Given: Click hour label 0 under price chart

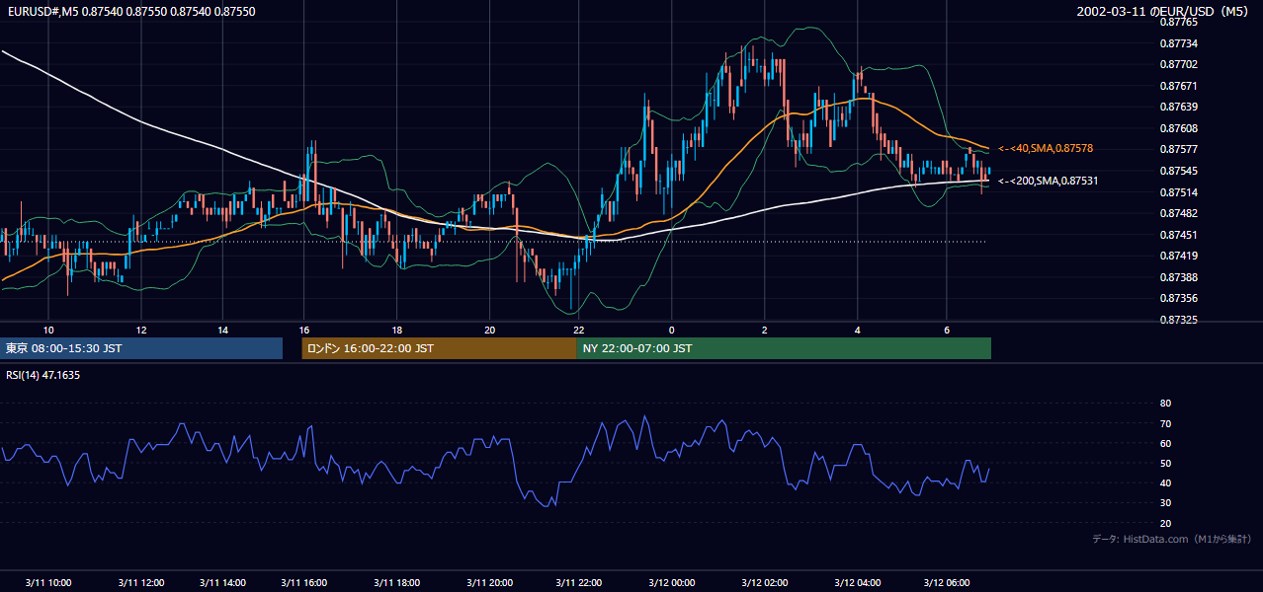Looking at the screenshot, I should [672, 329].
